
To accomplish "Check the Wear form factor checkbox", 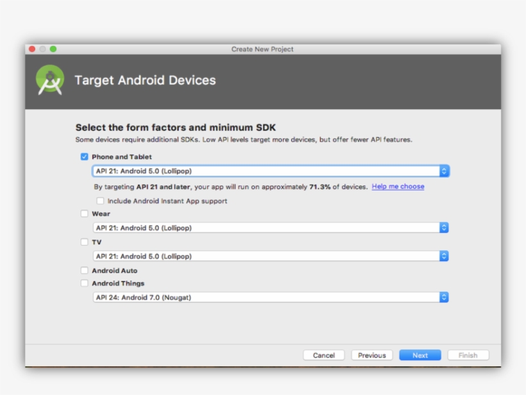I will [85, 214].
